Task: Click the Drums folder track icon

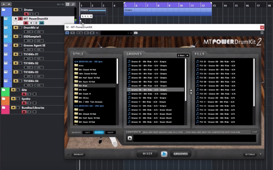Action: pyautogui.click(x=3, y=10)
